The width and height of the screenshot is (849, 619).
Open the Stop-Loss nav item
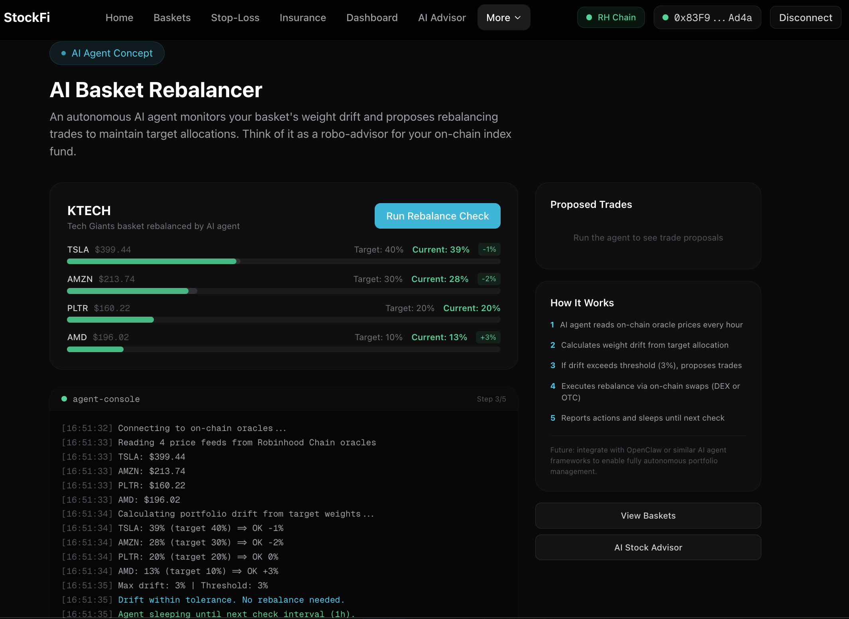click(x=235, y=18)
